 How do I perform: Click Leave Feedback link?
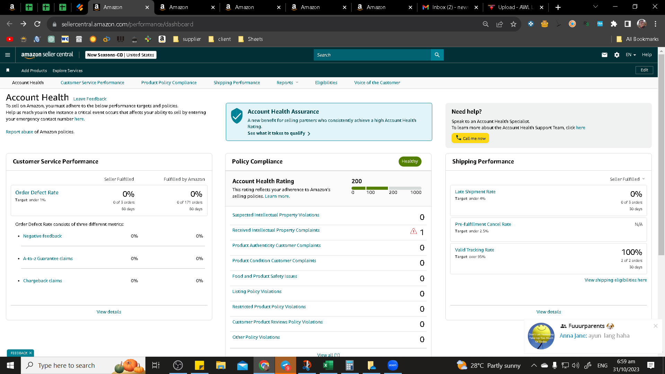[90, 99]
